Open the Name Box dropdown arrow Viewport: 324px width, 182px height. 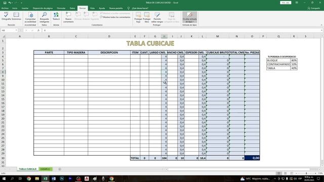(16, 30)
